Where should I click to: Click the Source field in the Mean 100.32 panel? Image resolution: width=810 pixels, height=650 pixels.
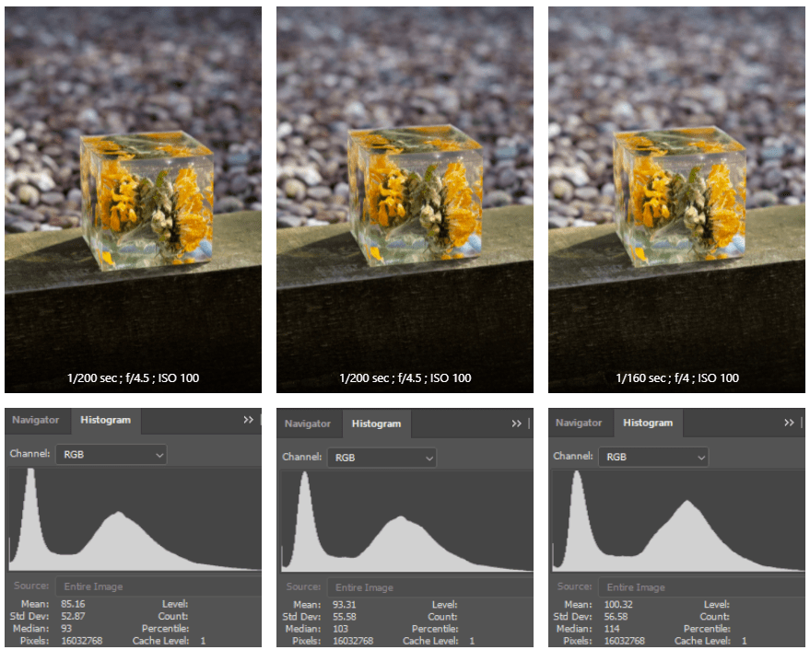pyautogui.click(x=700, y=586)
